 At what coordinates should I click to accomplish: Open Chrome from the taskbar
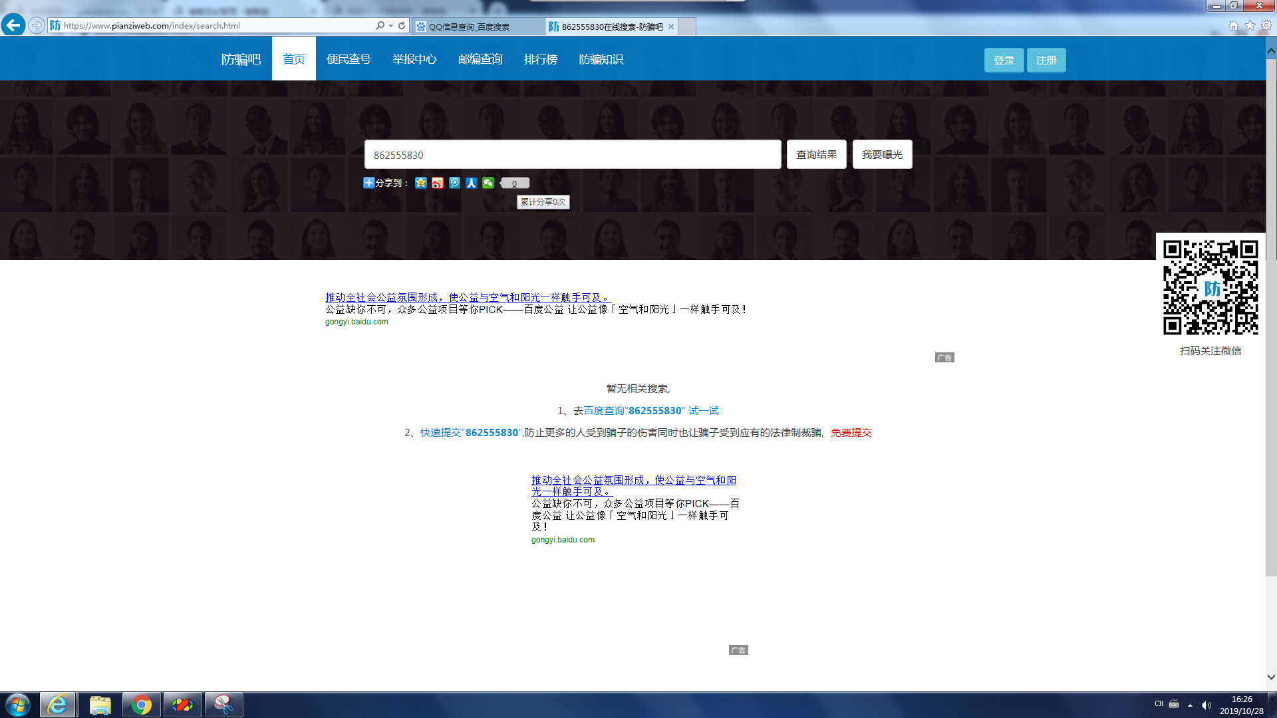(x=141, y=705)
